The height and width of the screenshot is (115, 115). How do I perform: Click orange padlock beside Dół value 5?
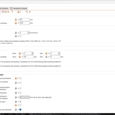46,53
